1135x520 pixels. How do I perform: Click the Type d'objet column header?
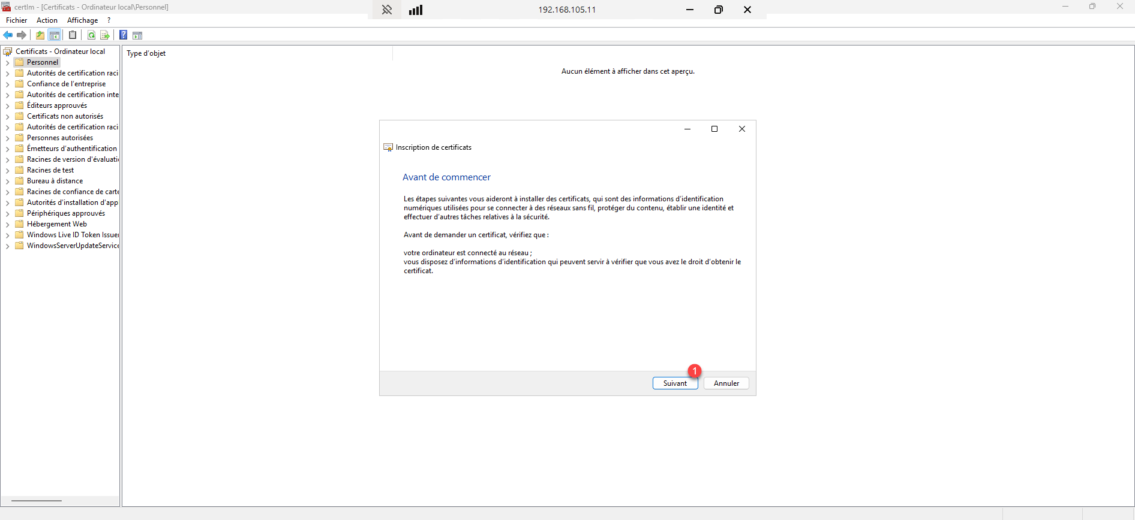pos(146,53)
